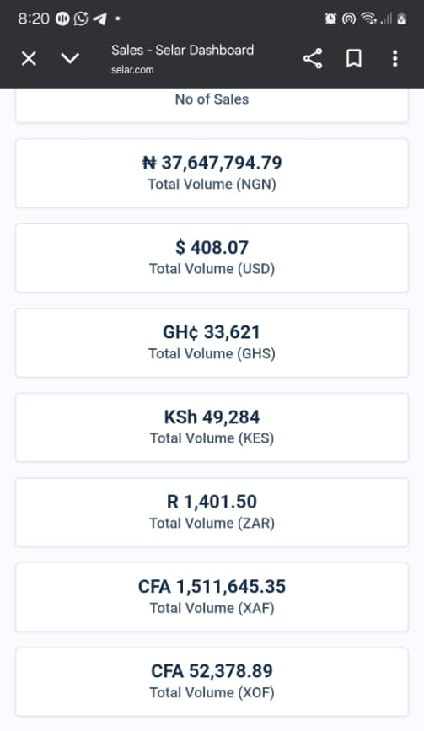Tap the WhatsApp notification icon
The height and width of the screenshot is (731, 424).
81,19
